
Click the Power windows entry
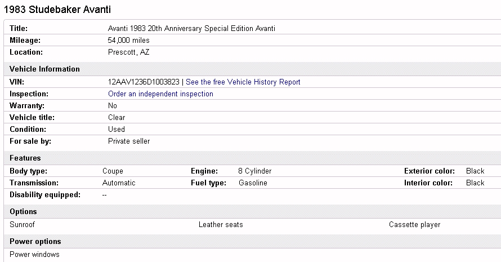coord(34,255)
